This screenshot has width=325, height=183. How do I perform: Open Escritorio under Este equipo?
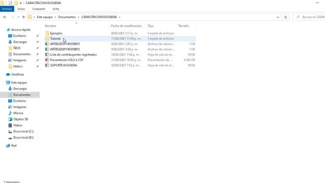click(20, 101)
